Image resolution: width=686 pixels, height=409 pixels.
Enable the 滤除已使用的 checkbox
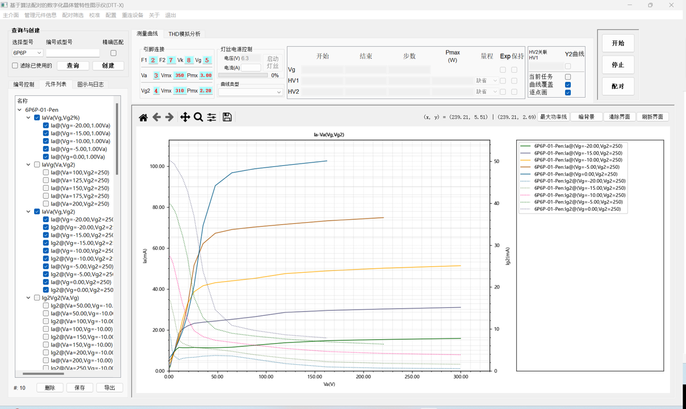(x=15, y=66)
